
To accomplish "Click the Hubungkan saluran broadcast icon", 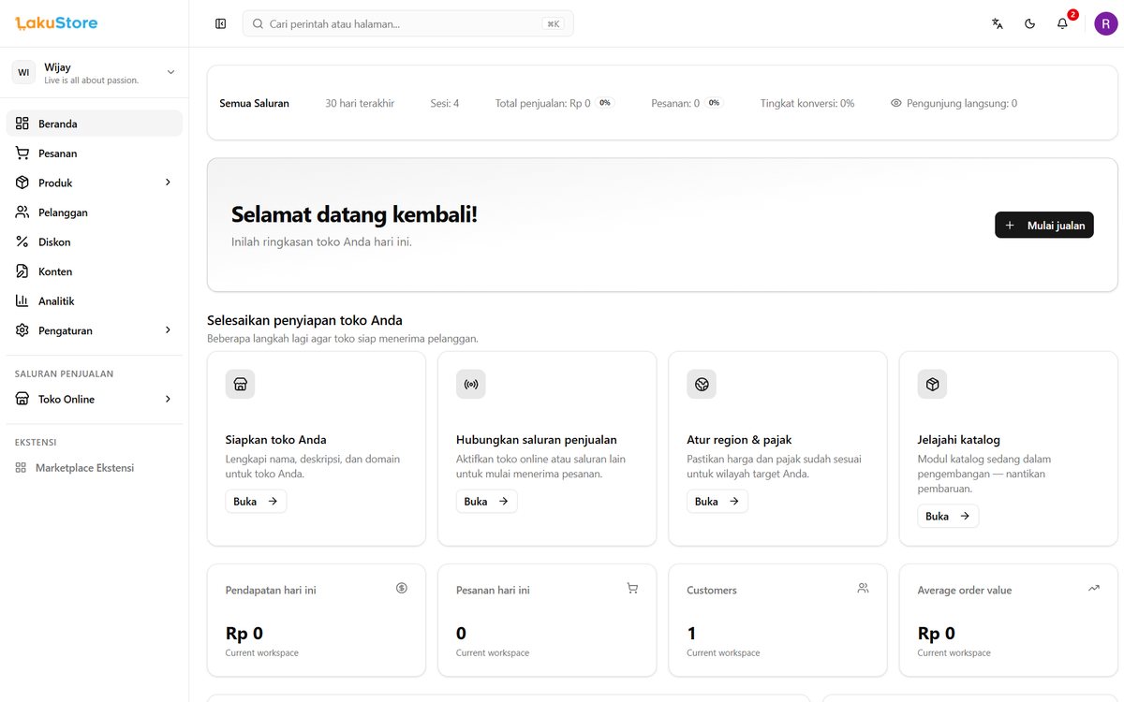I will [471, 384].
